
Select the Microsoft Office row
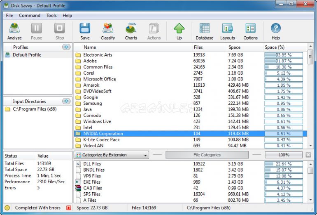[191, 79]
